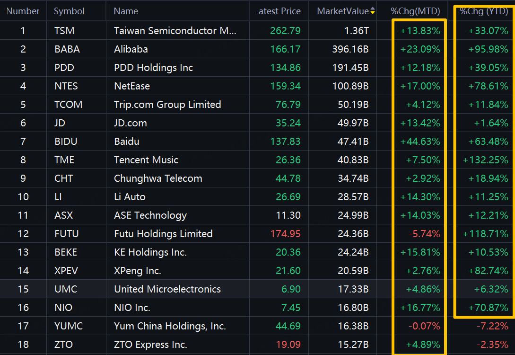Select the PDD symbol cell
515x355 pixels.
coord(64,67)
